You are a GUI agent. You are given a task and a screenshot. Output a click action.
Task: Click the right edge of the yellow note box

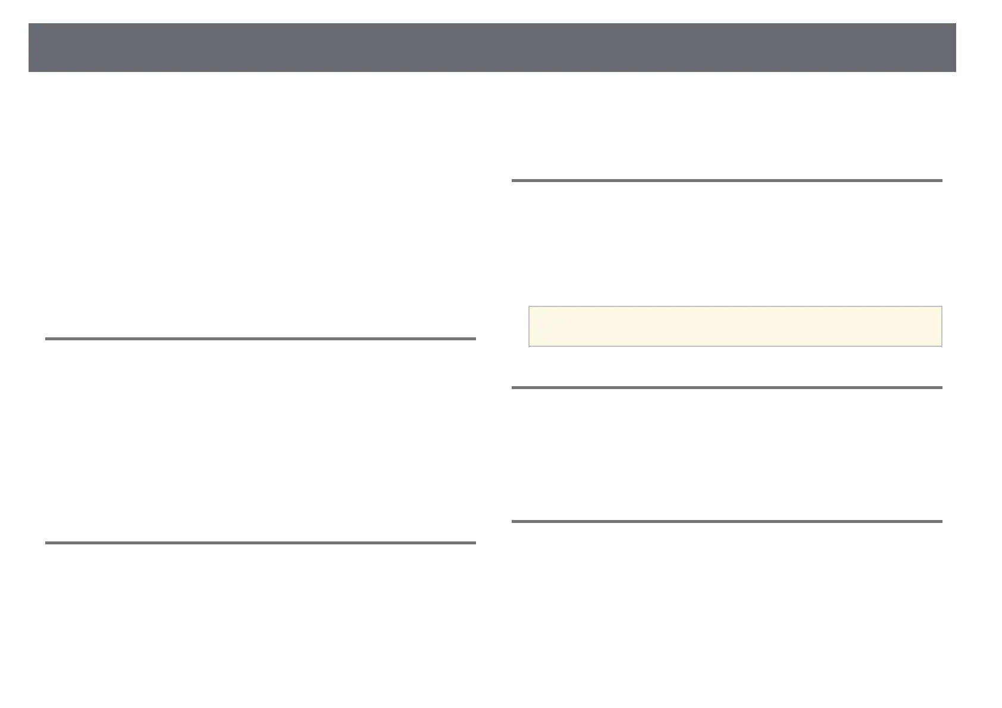(941, 326)
